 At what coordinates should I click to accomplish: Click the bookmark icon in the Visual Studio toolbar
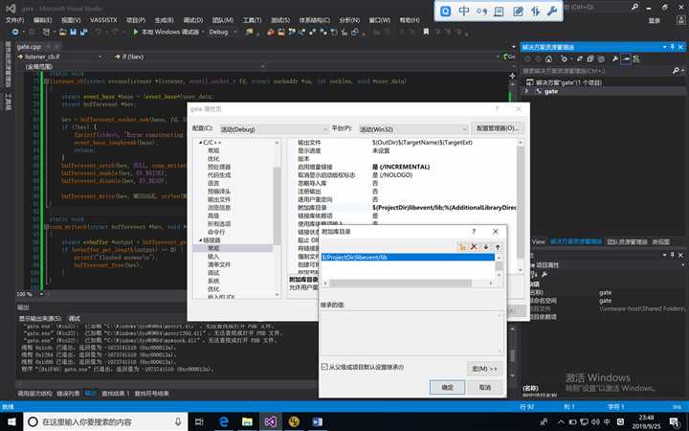(426, 32)
